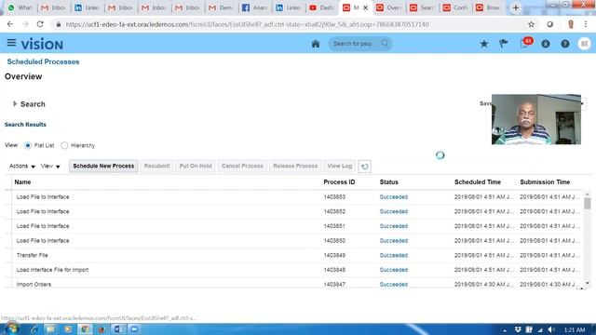The height and width of the screenshot is (335, 596).
Task: Switch to the first LinkedIn browser tab
Action: [x=88, y=7]
